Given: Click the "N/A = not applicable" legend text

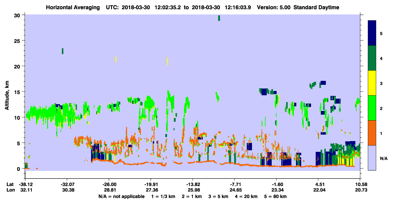Looking at the screenshot, I should [x=121, y=196].
